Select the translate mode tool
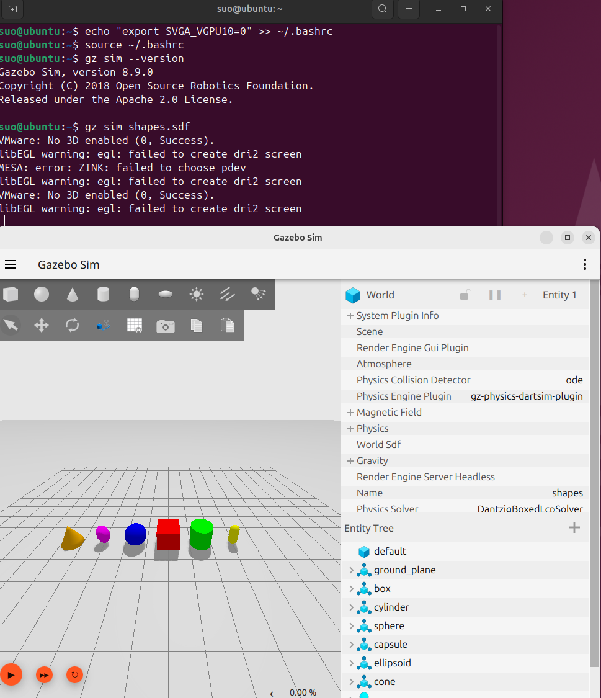This screenshot has width=601, height=698. [42, 325]
